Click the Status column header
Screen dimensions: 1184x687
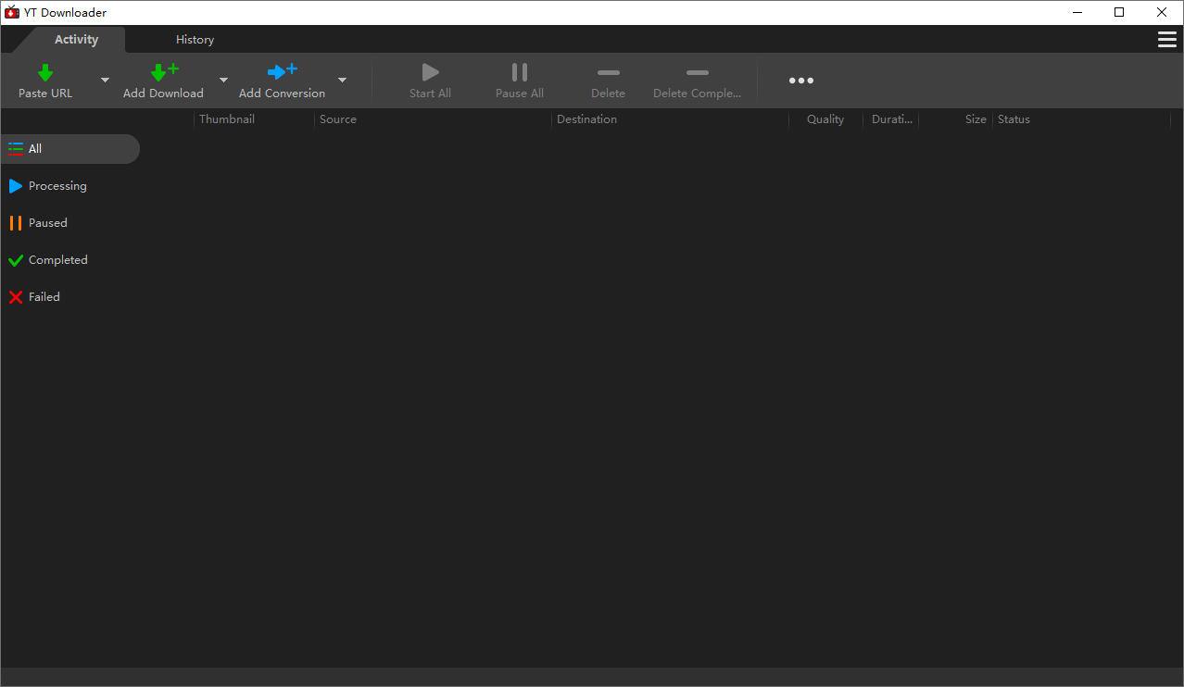(x=1014, y=119)
